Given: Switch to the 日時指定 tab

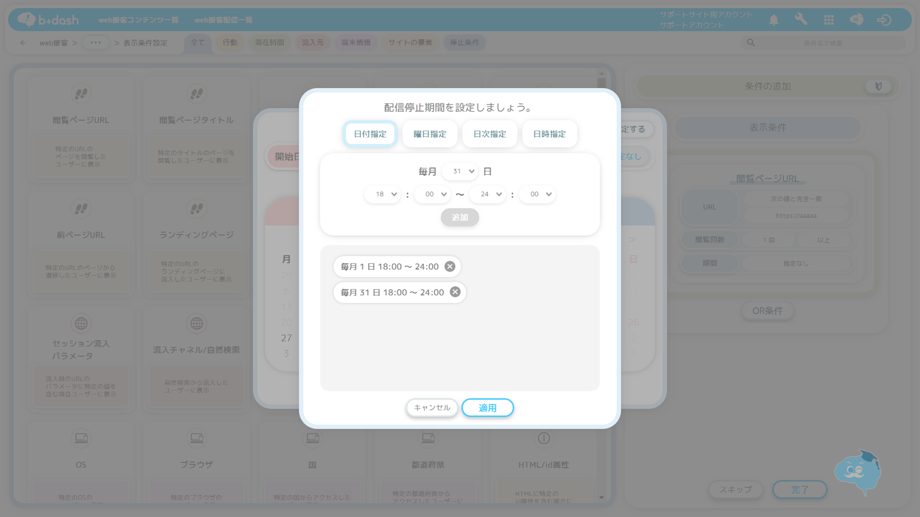Looking at the screenshot, I should [550, 134].
